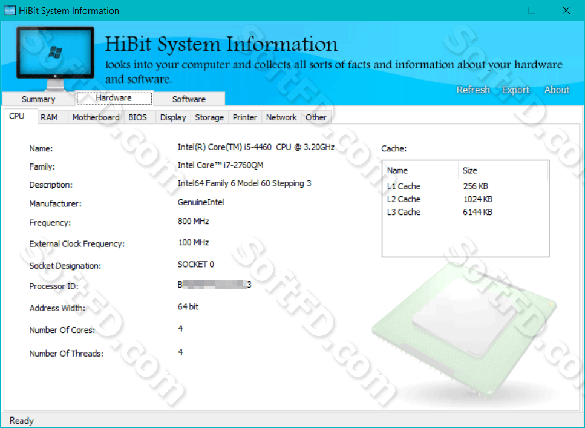Open the Other sub-tab

(316, 117)
